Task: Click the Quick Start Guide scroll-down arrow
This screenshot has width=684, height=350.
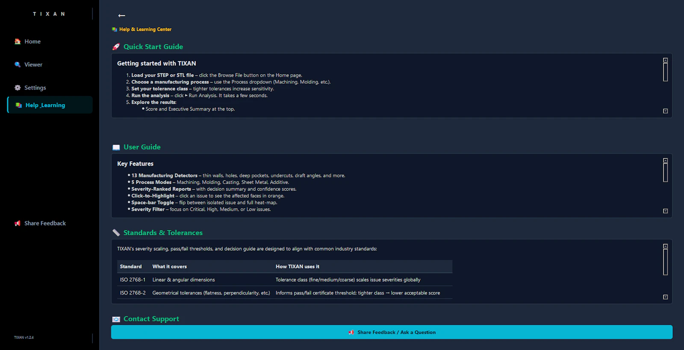Action: [x=665, y=111]
